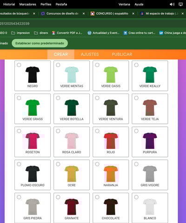The height and width of the screenshot is (223, 186).
Task: Click the ROJO t-shirt image
Action: point(111,141)
